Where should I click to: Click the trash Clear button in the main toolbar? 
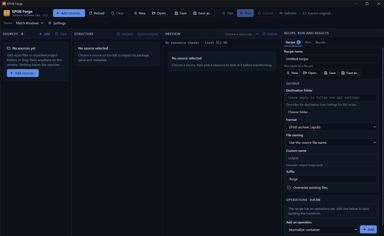117,13
